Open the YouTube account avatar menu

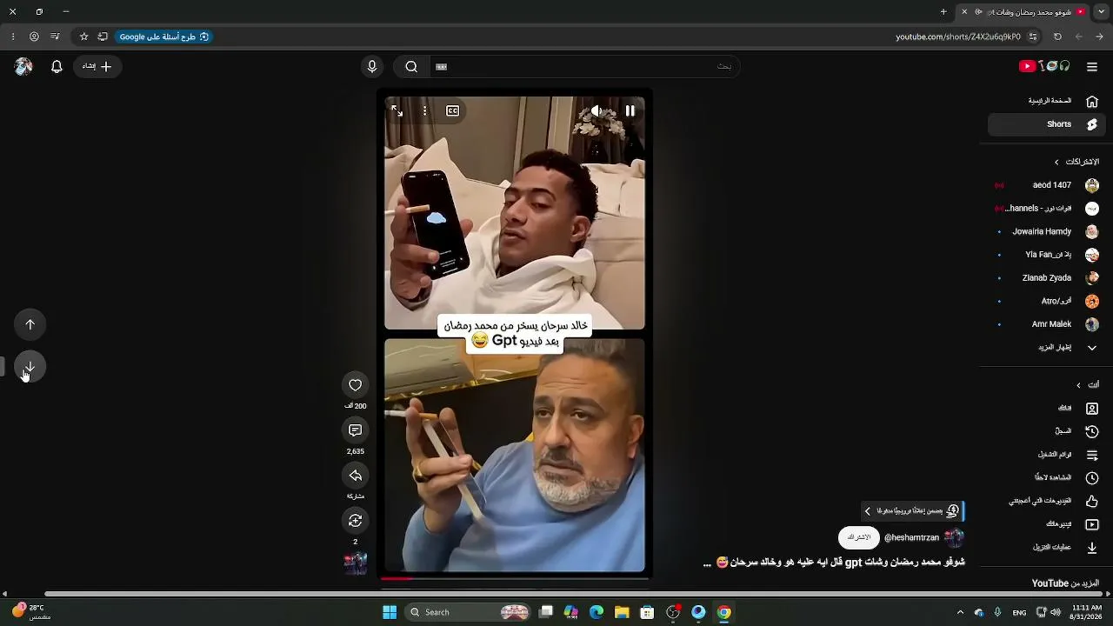[23, 66]
